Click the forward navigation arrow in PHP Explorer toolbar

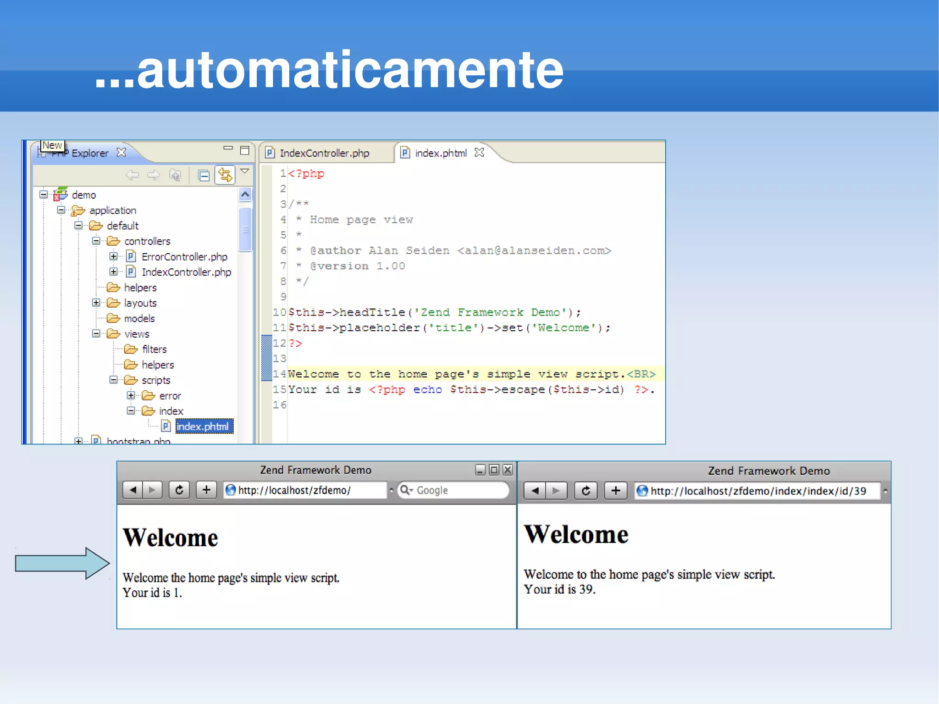click(x=154, y=175)
